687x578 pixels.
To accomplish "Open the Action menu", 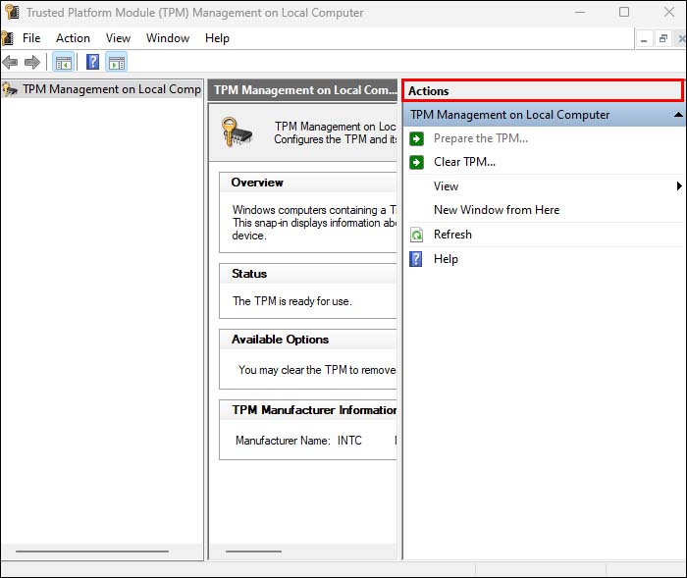I will pyautogui.click(x=73, y=38).
